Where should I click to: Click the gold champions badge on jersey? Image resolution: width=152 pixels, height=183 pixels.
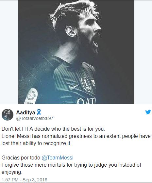pos(86,85)
